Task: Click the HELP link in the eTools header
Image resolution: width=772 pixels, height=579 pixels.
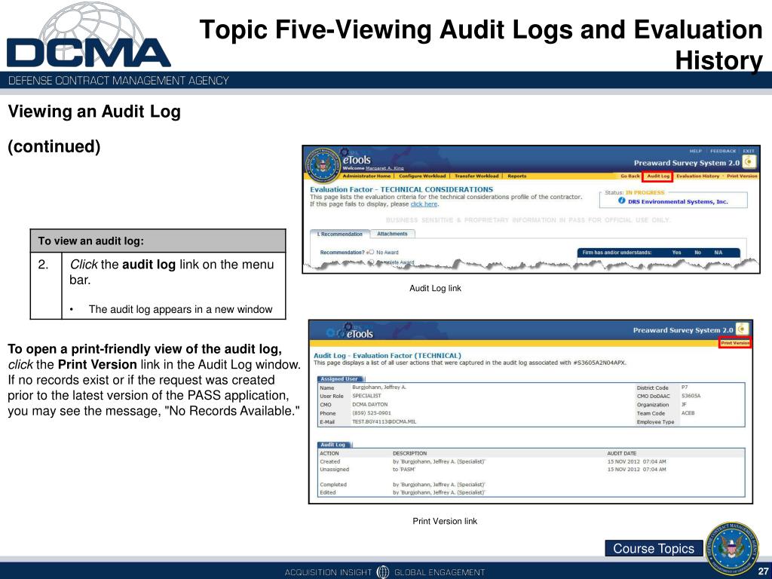Action: point(695,151)
